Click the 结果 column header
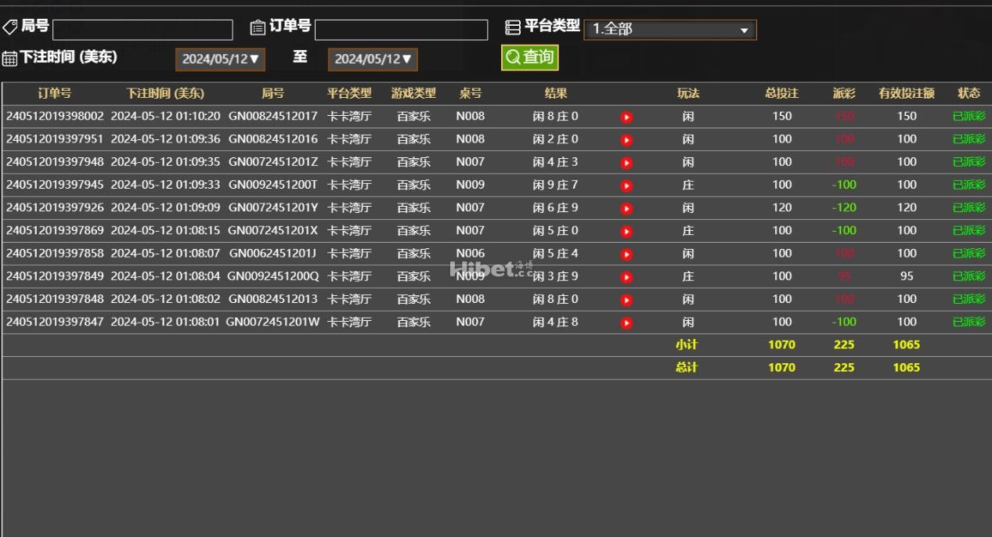The image size is (992, 537). pos(556,93)
